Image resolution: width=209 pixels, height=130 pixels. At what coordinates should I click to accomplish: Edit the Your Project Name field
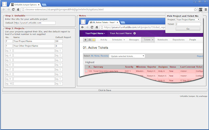(x=34, y=41)
